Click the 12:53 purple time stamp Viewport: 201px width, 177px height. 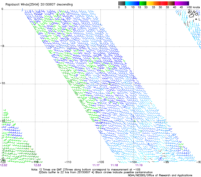[x=37, y=165]
